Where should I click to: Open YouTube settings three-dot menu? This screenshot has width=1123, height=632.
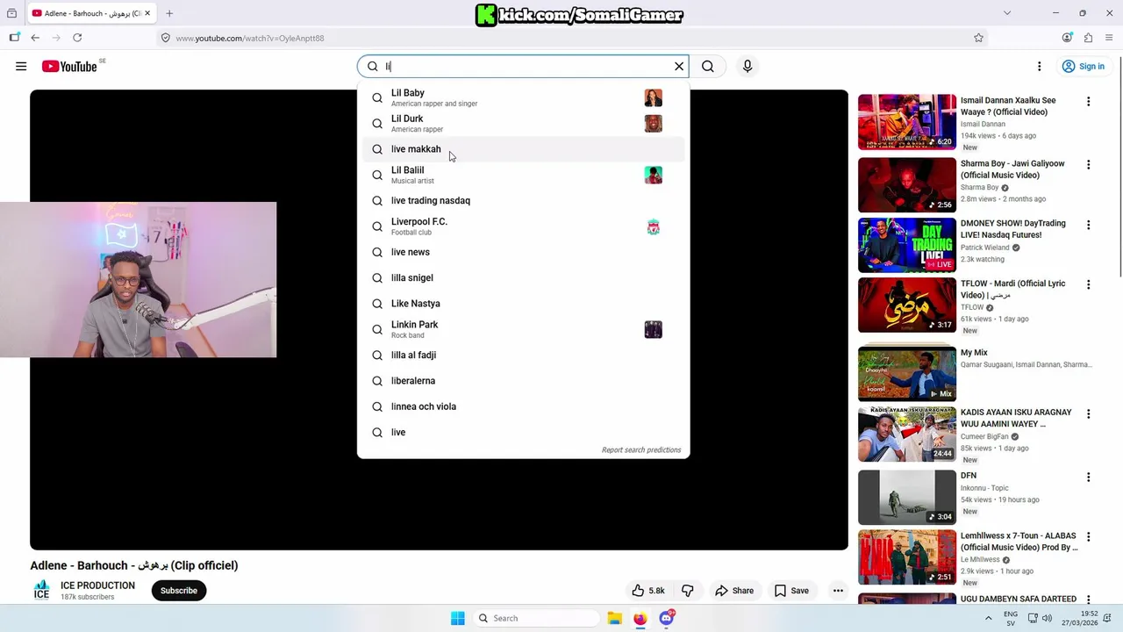coord(1040,66)
